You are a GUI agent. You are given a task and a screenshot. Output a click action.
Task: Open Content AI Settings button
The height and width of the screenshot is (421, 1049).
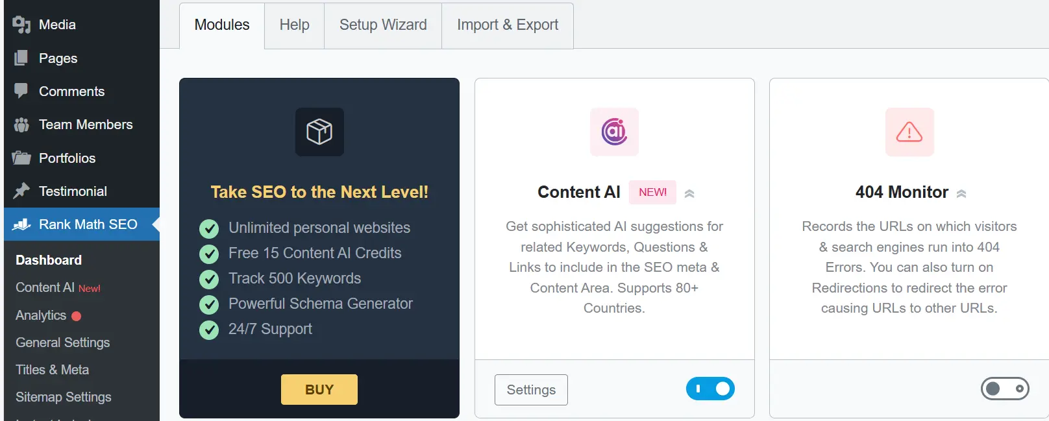(531, 390)
